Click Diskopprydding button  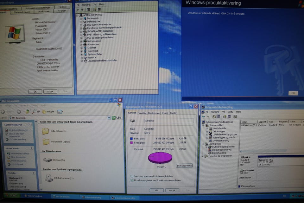click(184, 166)
